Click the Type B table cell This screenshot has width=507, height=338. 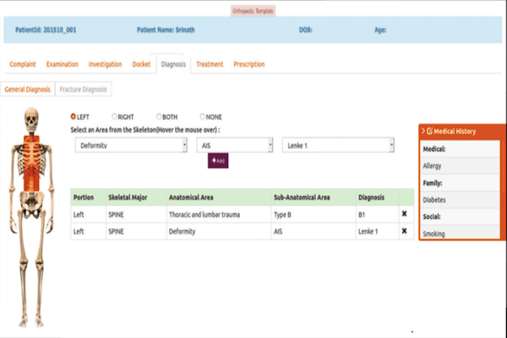click(313, 215)
